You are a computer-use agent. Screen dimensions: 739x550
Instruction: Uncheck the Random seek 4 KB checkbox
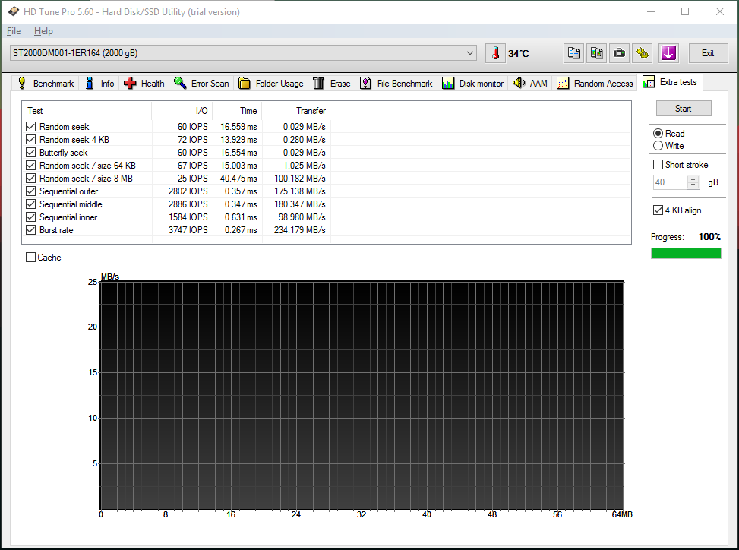tap(30, 140)
